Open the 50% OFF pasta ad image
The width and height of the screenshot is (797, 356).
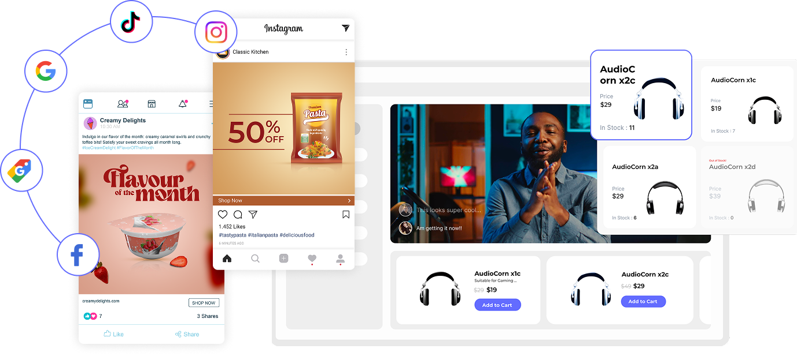point(283,129)
